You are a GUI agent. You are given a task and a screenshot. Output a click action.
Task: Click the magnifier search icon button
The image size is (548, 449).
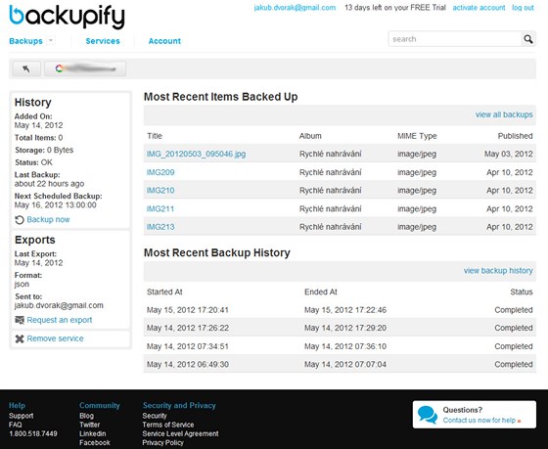tap(528, 39)
